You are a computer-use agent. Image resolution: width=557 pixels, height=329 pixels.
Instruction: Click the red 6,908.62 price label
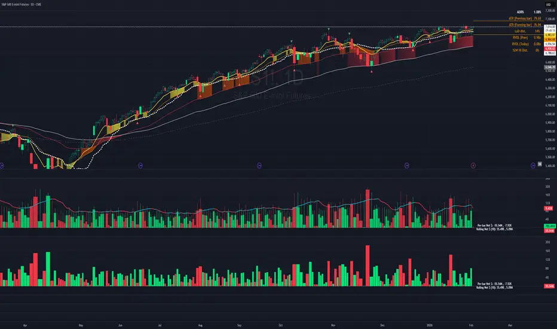point(550,48)
